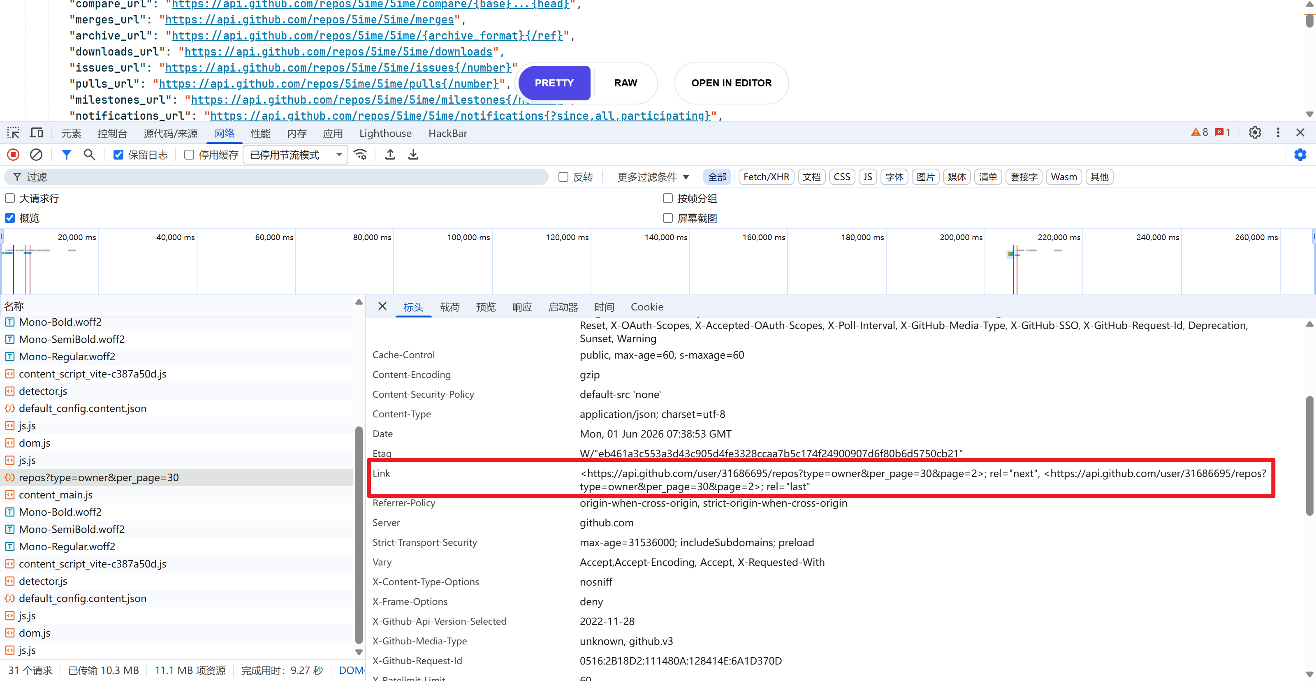Enable the 停用缓存 checkbox
Image resolution: width=1316 pixels, height=681 pixels.
(189, 154)
